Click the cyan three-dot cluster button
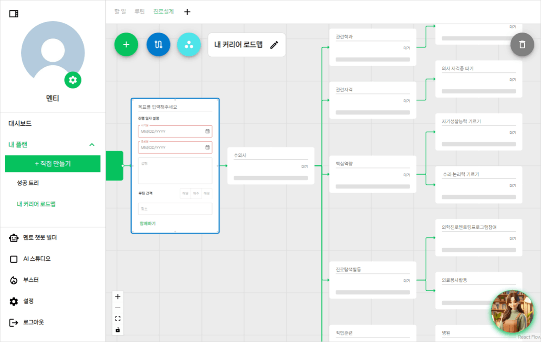Screen dimensions: 541x342 click(189, 44)
